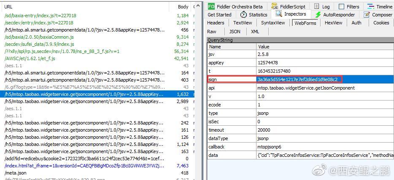Select the /meta.json session row
Screen dimensions: 394x180
97,173
